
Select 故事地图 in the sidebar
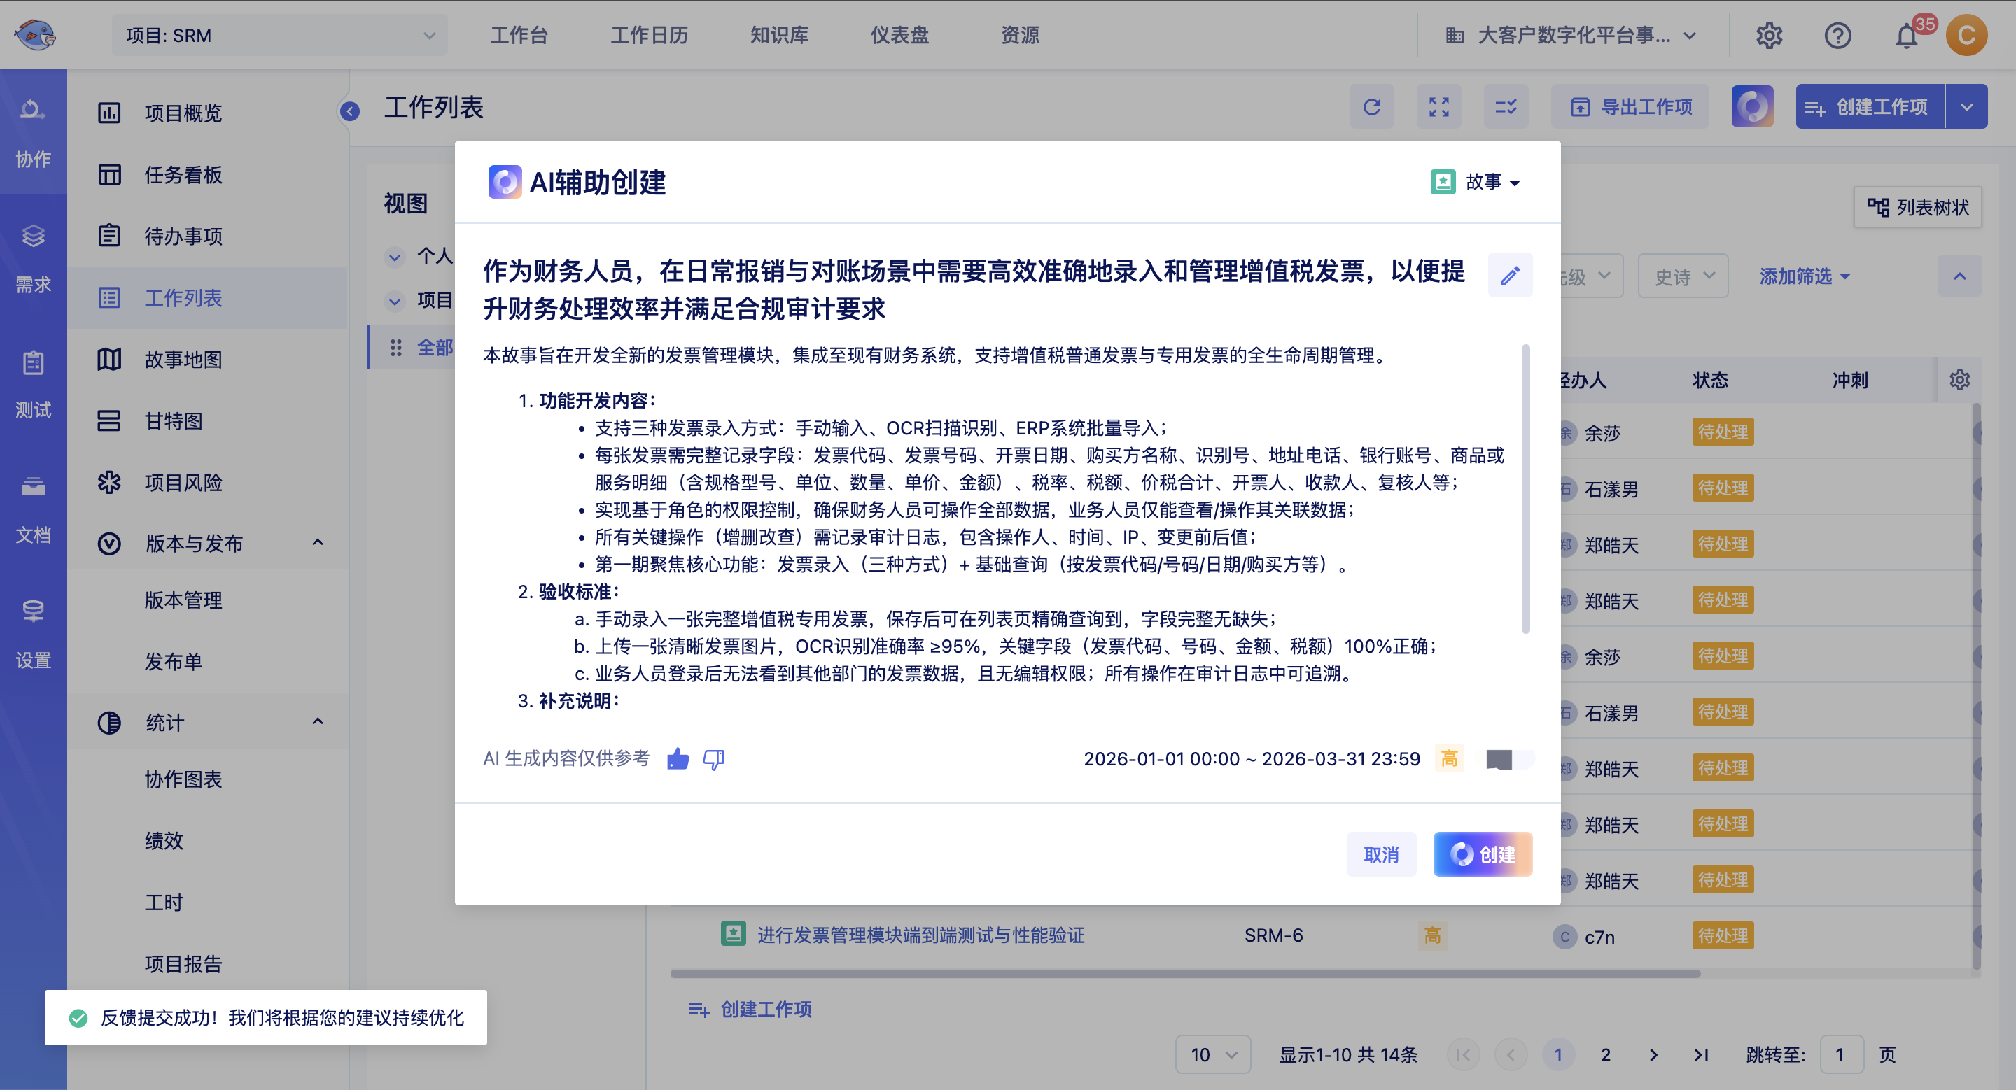point(183,360)
